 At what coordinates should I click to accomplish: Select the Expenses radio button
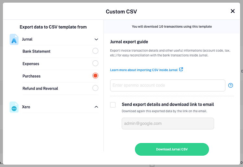[x=95, y=63]
